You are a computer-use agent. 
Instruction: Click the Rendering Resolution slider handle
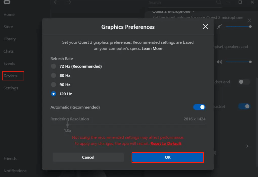coord(67,125)
